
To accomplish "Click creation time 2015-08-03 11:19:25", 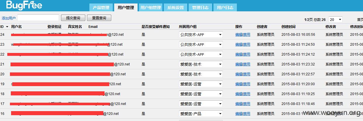I will coord(298,94).
